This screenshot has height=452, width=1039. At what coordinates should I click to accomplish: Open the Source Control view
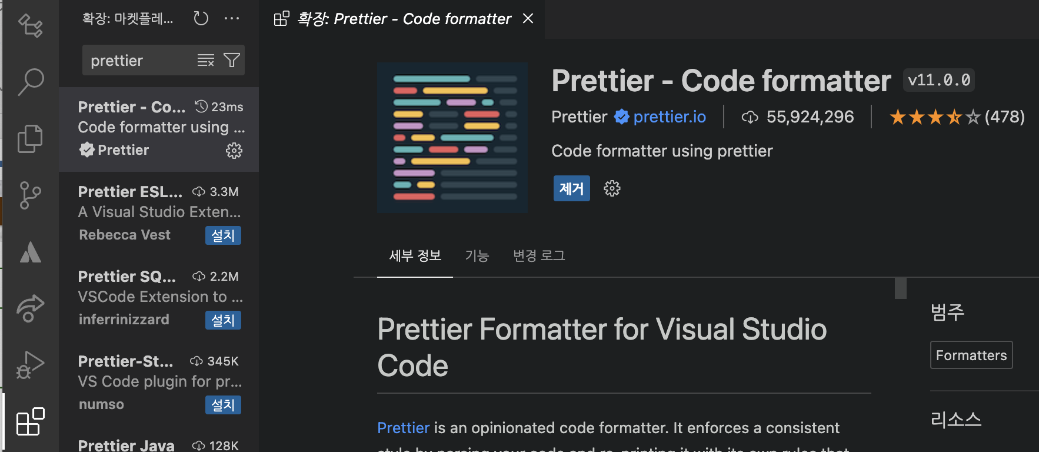coord(31,195)
